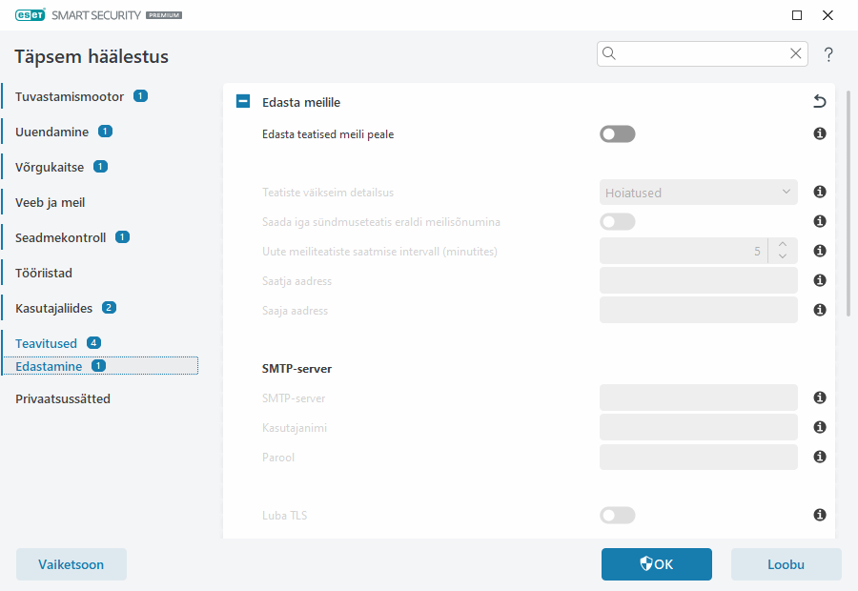858x591 pixels.
Task: Click the info icon next to Luba TLS
Action: coord(819,516)
